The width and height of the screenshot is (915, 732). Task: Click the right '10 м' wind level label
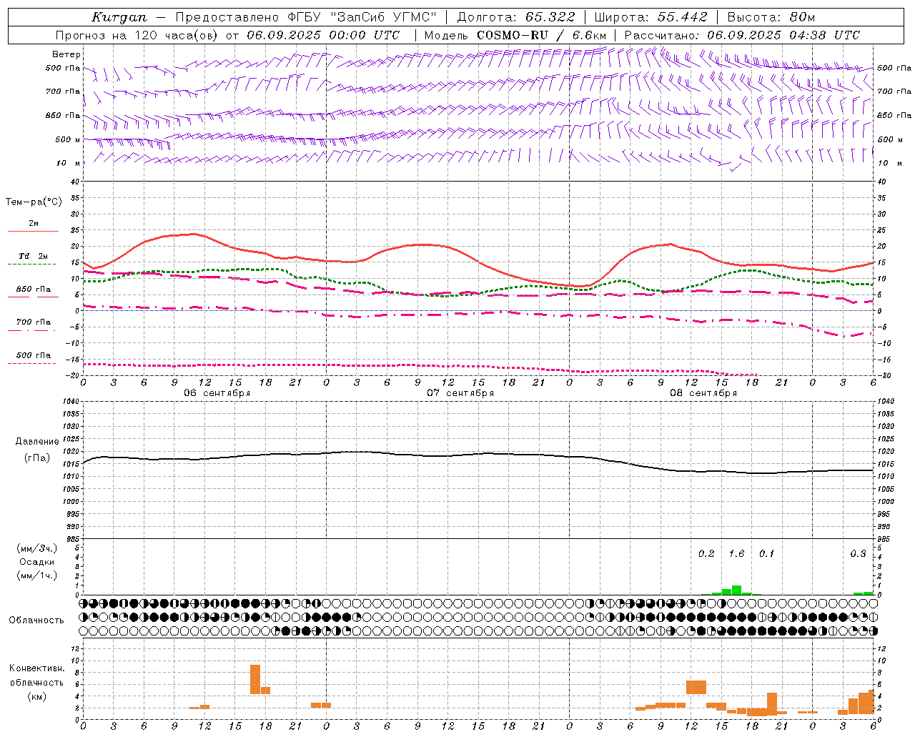tap(891, 163)
